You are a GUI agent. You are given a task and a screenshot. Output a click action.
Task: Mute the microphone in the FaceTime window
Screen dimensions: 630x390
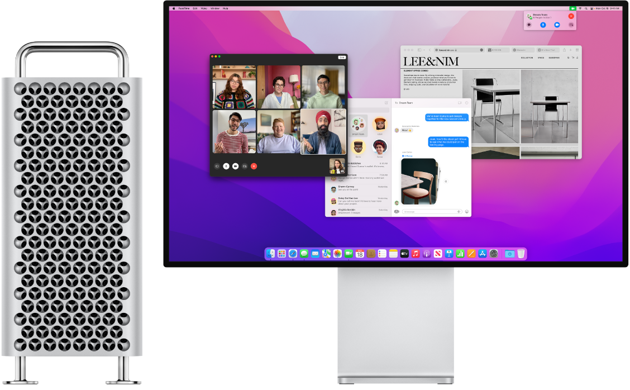(226, 166)
